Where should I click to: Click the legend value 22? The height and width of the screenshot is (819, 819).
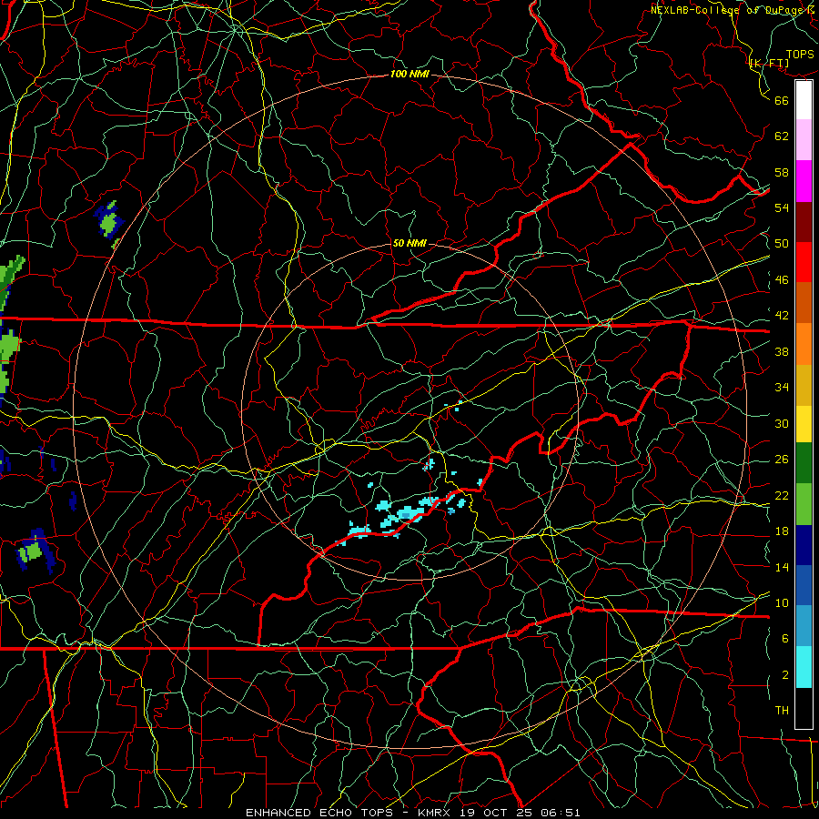coord(782,495)
